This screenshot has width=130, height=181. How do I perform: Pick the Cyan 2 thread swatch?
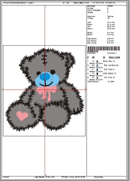[x=97, y=69]
